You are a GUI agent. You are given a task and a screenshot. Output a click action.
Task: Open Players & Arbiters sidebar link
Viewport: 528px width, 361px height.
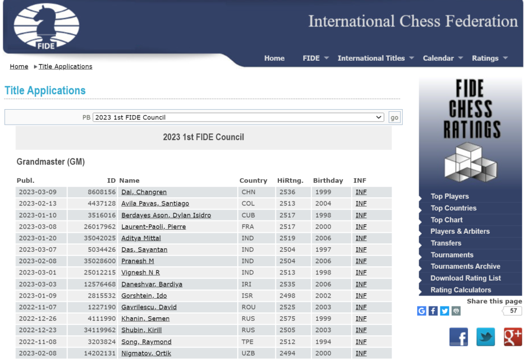coord(460,231)
